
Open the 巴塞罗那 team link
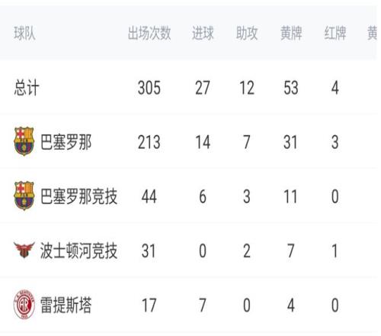pyautogui.click(x=66, y=142)
